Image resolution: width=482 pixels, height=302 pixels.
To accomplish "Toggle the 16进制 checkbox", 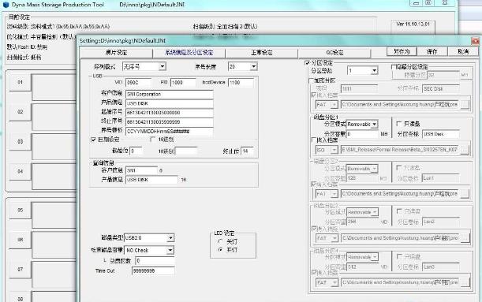I will pyautogui.click(x=152, y=140).
